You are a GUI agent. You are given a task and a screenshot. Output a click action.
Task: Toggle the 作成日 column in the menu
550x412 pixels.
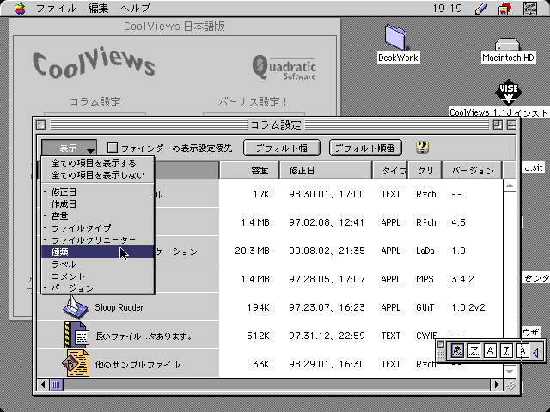click(97, 204)
